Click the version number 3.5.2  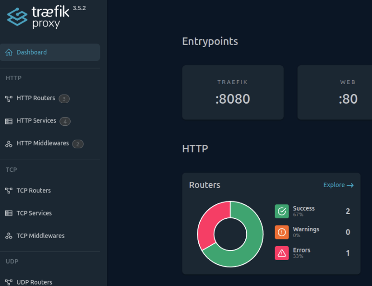point(79,8)
